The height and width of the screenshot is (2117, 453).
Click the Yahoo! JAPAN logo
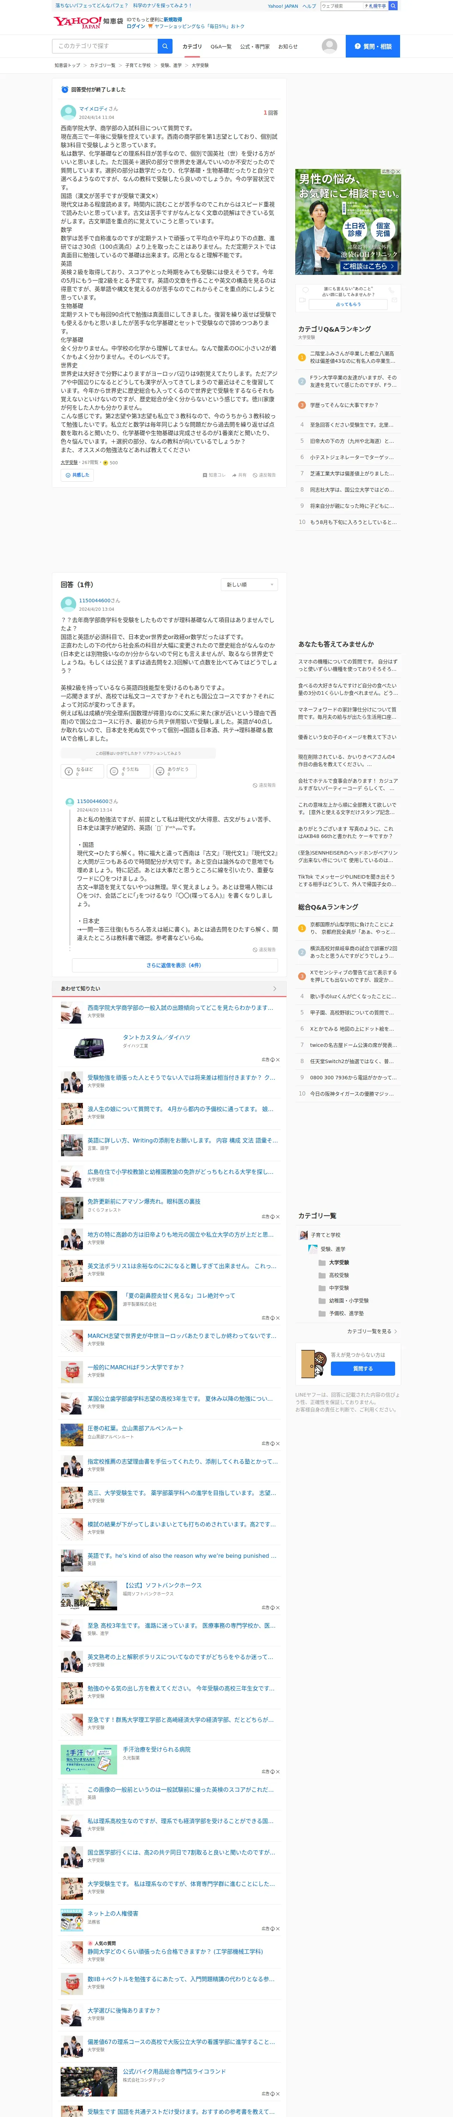pyautogui.click(x=77, y=22)
